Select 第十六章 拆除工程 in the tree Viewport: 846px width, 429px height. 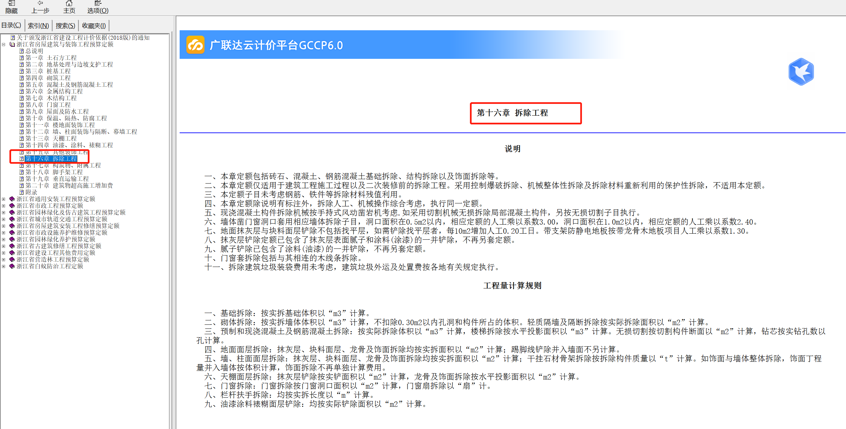tap(51, 159)
